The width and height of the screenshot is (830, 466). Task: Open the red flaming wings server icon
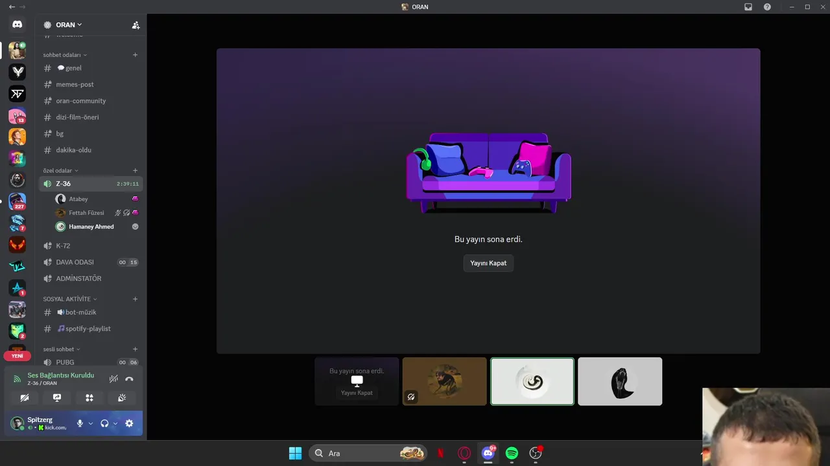[x=18, y=245]
